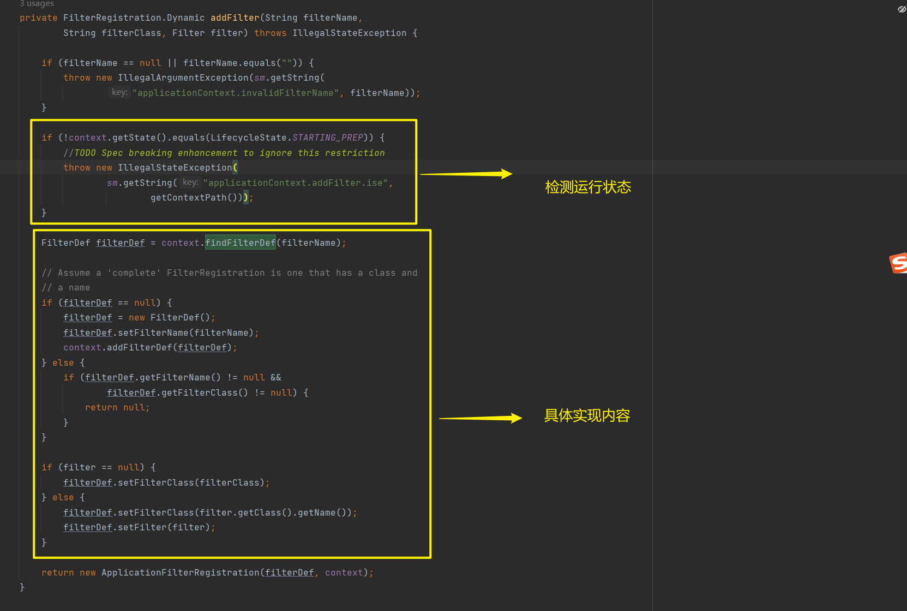
Task: Click the 'key:' hint before applicationContext.addFilter.ise
Action: (190, 183)
